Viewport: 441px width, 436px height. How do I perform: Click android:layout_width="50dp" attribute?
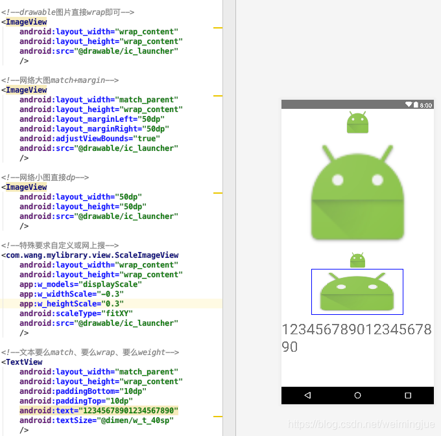80,197
